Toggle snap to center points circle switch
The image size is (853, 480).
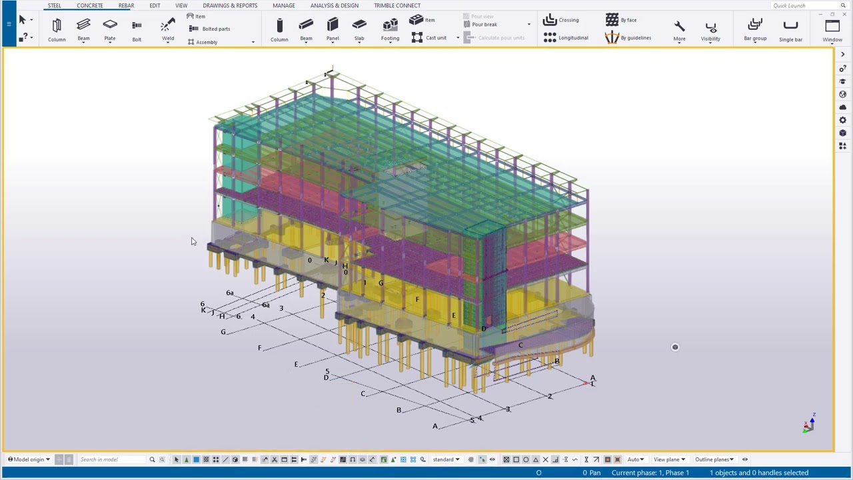[x=526, y=459]
